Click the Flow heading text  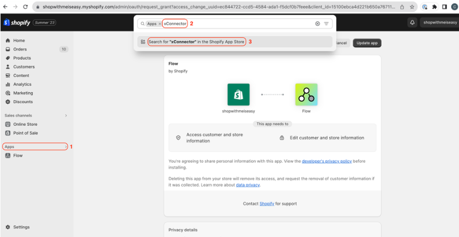pos(174,63)
